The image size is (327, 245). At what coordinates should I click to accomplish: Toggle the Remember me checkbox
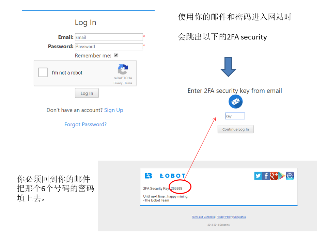116,55
